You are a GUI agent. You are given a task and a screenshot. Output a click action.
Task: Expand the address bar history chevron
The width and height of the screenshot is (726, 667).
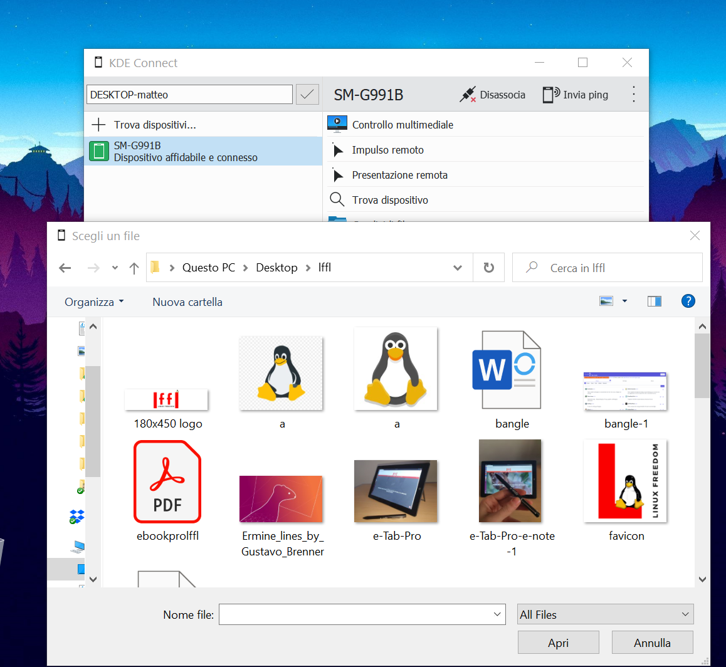pyautogui.click(x=457, y=268)
